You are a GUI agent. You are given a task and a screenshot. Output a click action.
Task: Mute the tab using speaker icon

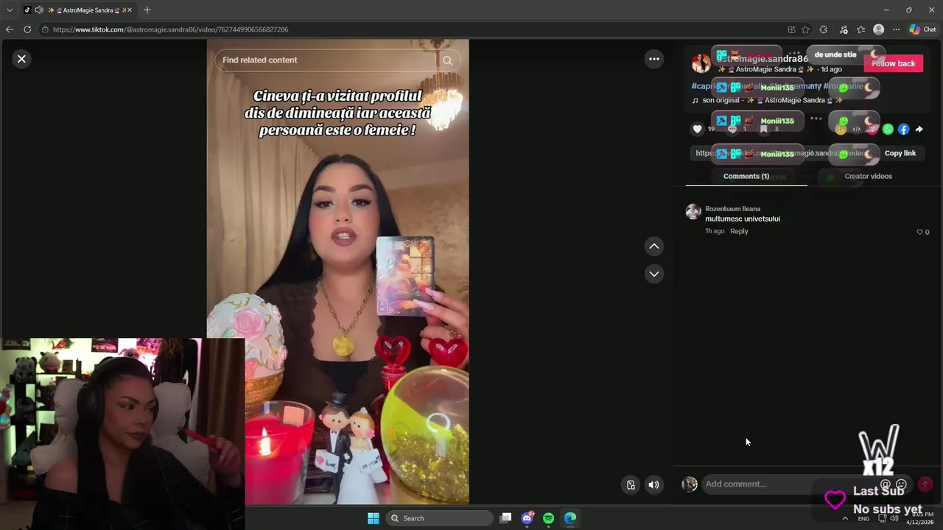(38, 10)
